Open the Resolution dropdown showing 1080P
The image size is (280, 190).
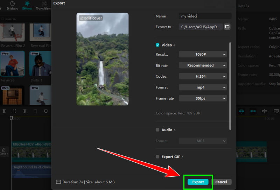[203, 54]
